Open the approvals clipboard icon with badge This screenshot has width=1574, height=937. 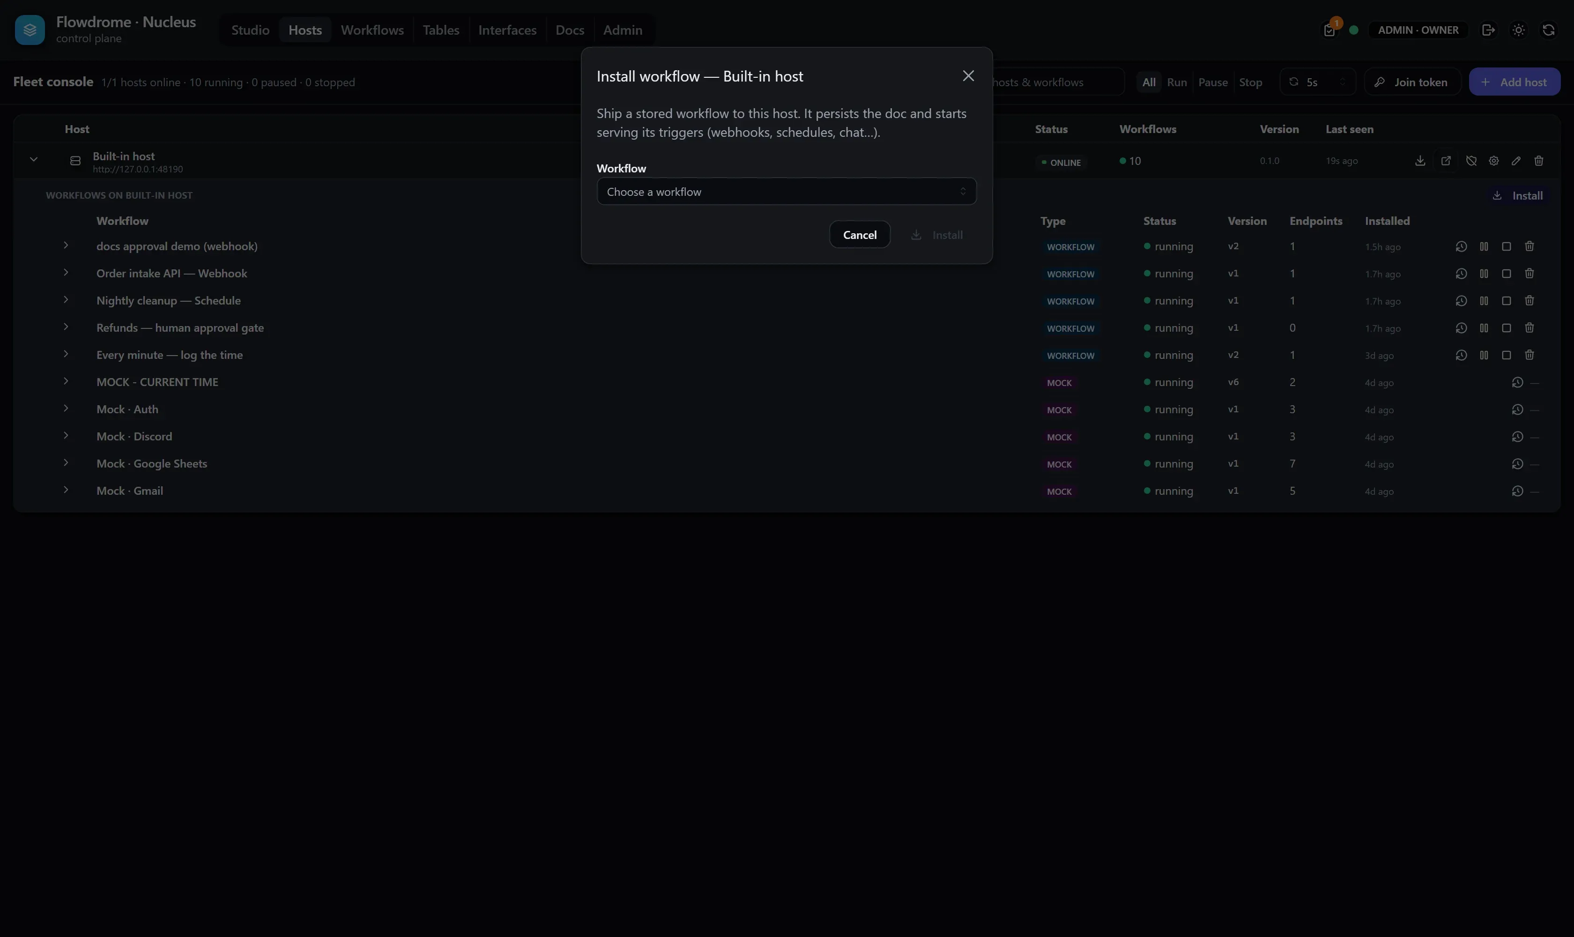pos(1329,30)
